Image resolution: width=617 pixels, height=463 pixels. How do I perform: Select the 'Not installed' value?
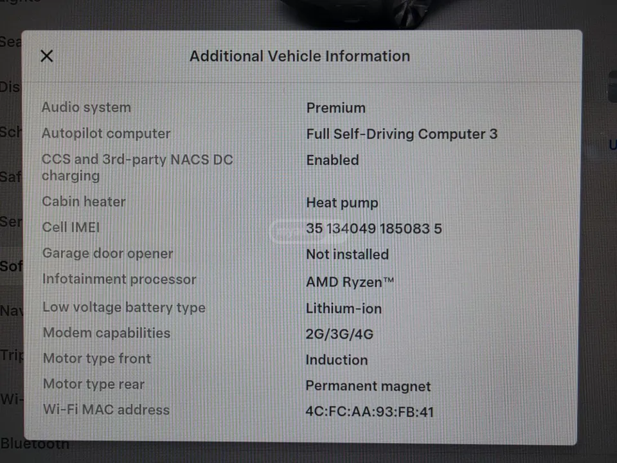pyautogui.click(x=348, y=255)
